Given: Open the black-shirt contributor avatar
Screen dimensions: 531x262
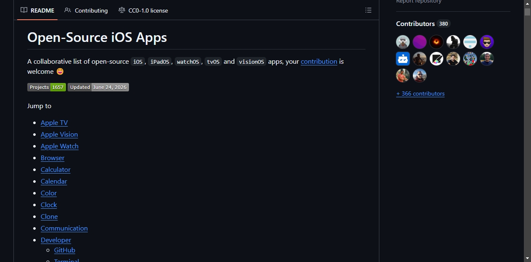Looking at the screenshot, I should (453, 59).
